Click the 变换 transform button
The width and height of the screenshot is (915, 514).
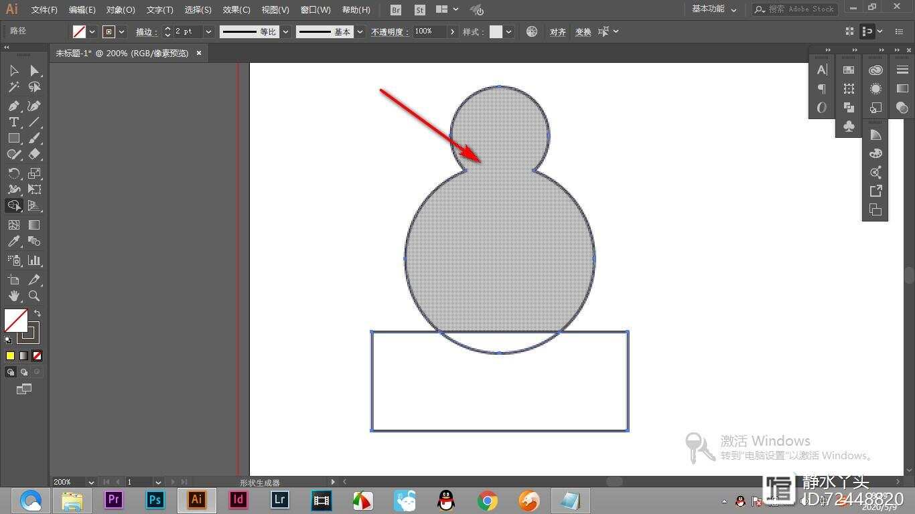(583, 31)
